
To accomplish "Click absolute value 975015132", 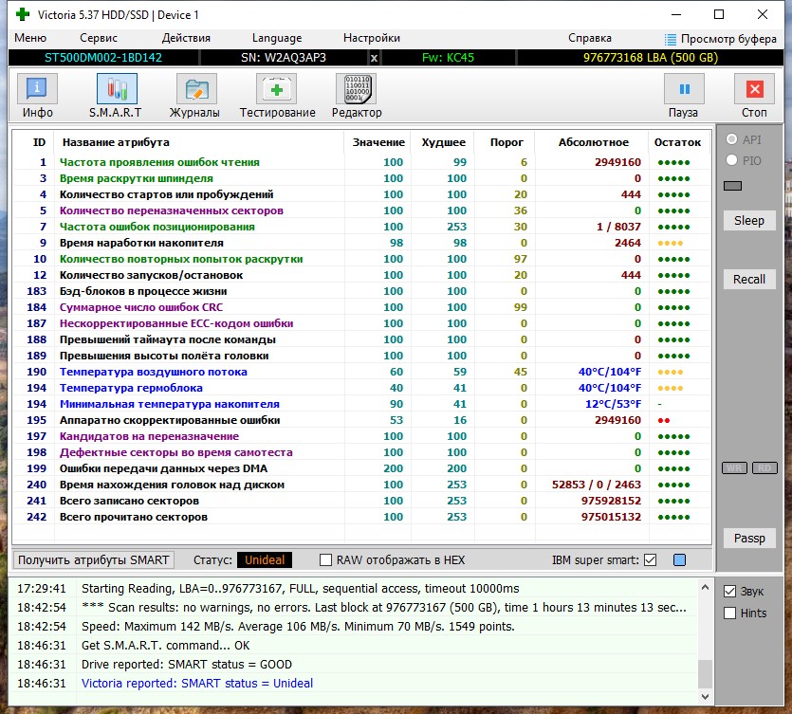I will pos(611,517).
